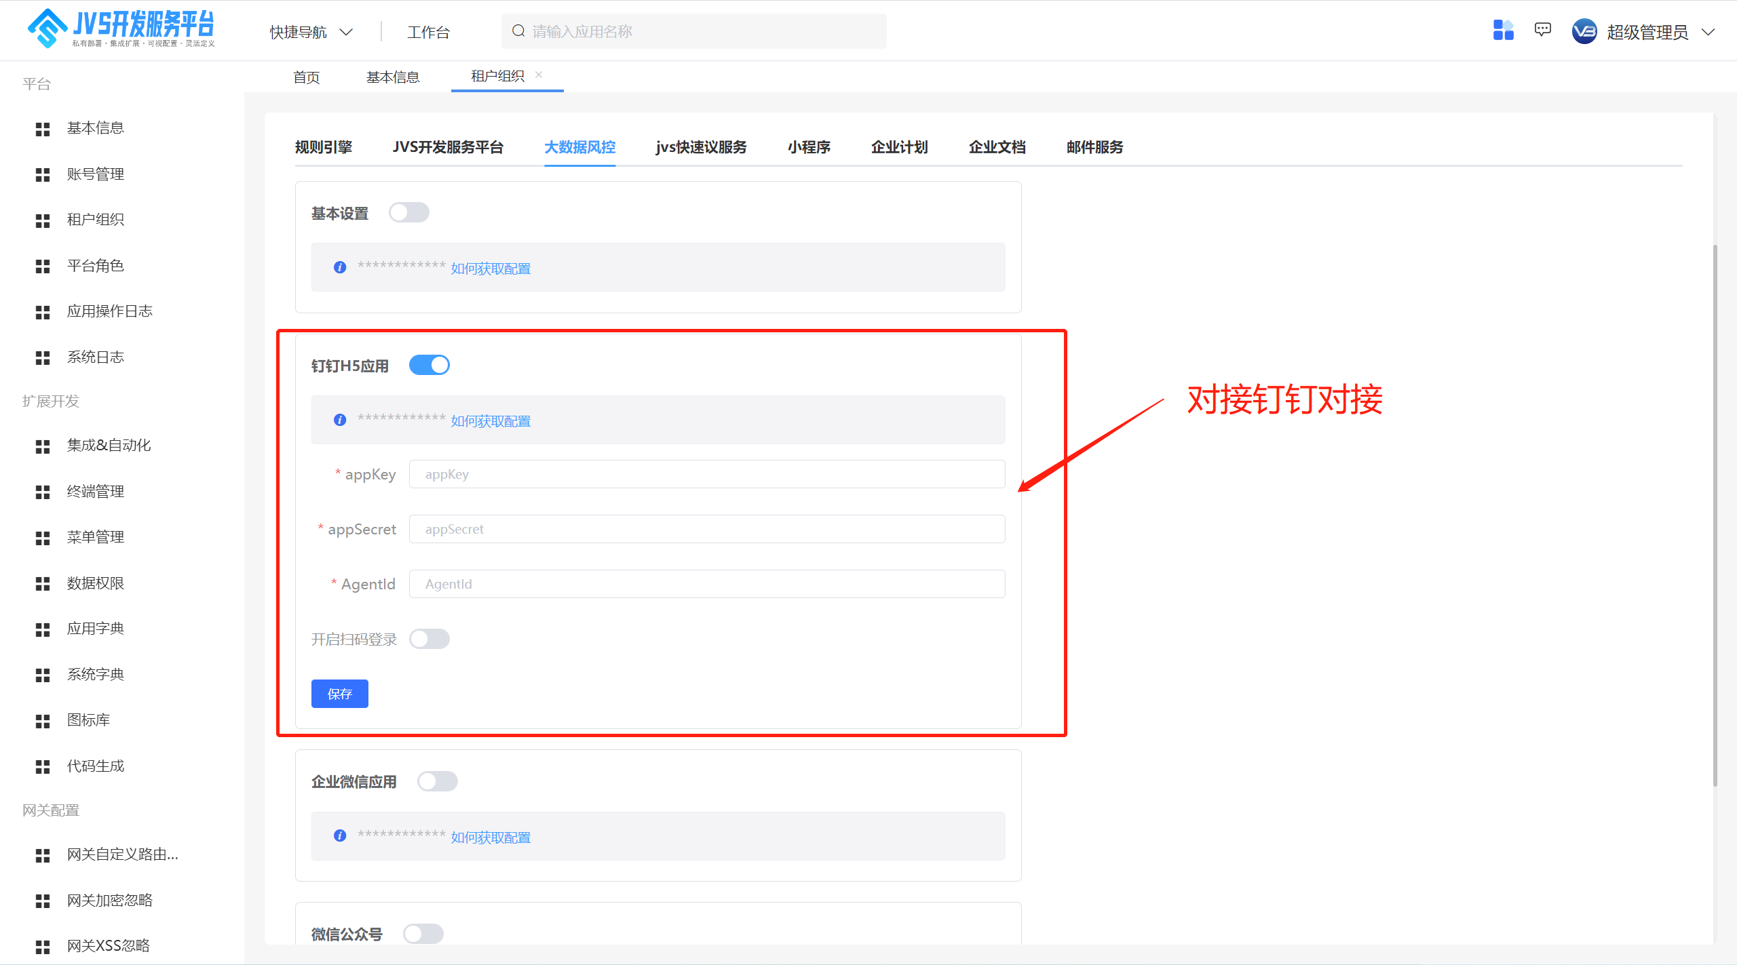Click the 账号管理 sidebar grid icon
The width and height of the screenshot is (1737, 965).
coord(43,175)
